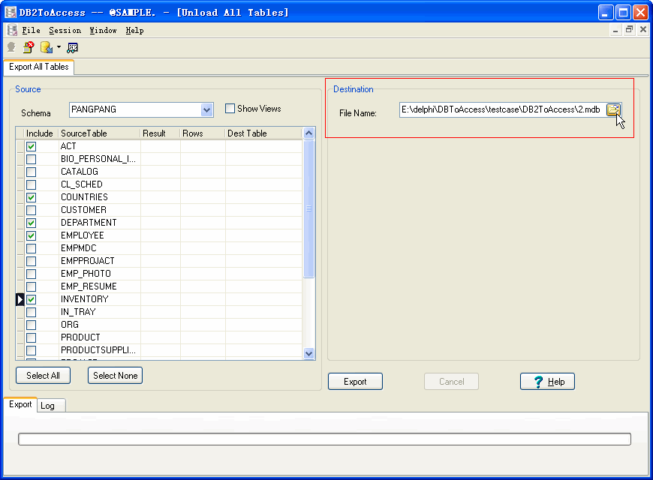Restore the inner MDI child window
This screenshot has height=480, width=653.
pos(629,29)
